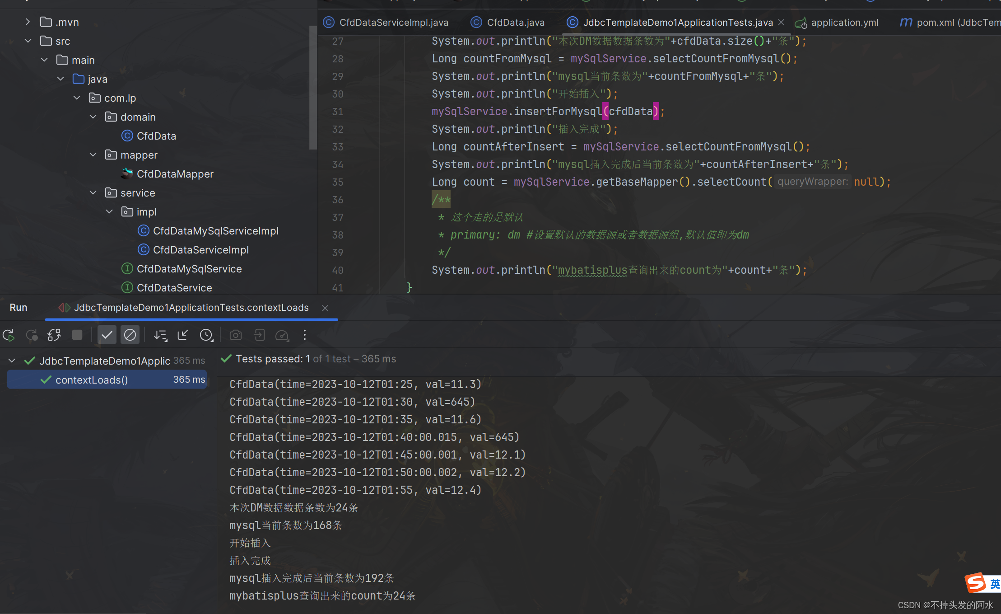Rerun the contextLoads test
1001x614 pixels.
tap(8, 335)
